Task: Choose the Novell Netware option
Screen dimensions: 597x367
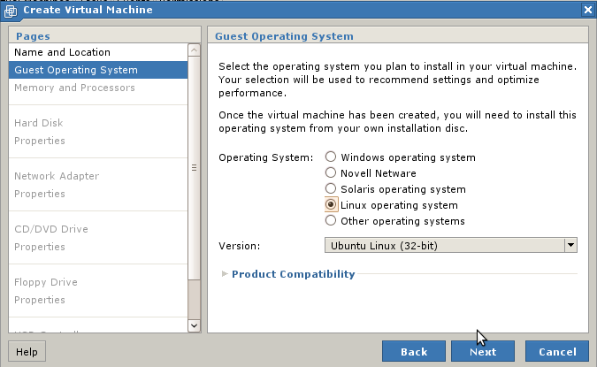Action: point(332,173)
